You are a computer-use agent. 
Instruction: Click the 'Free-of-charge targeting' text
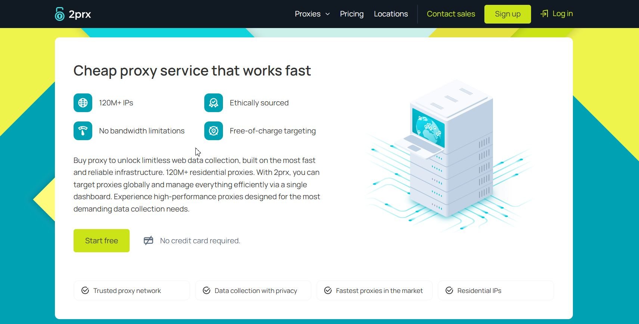pyautogui.click(x=273, y=131)
